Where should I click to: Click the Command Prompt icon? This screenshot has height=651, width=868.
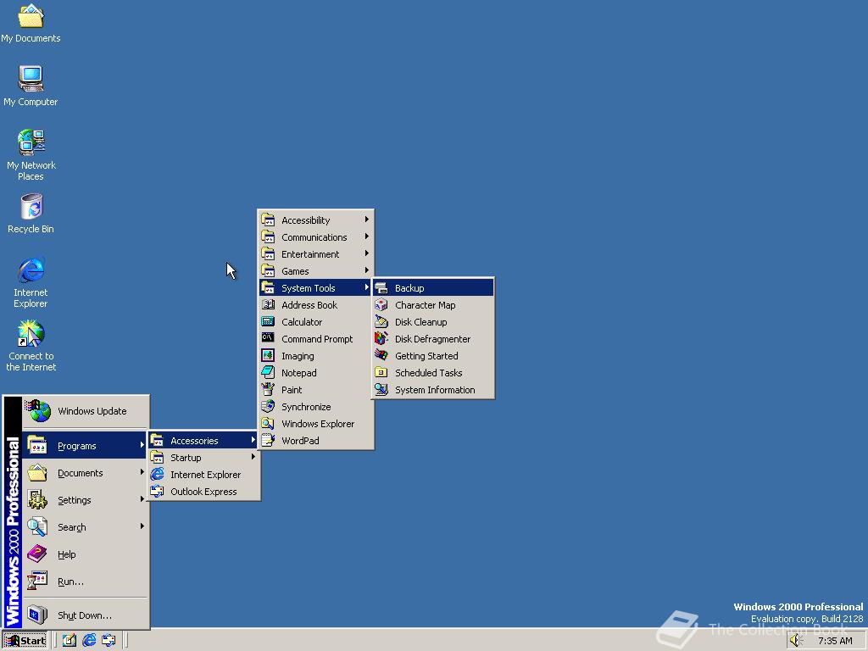point(268,338)
